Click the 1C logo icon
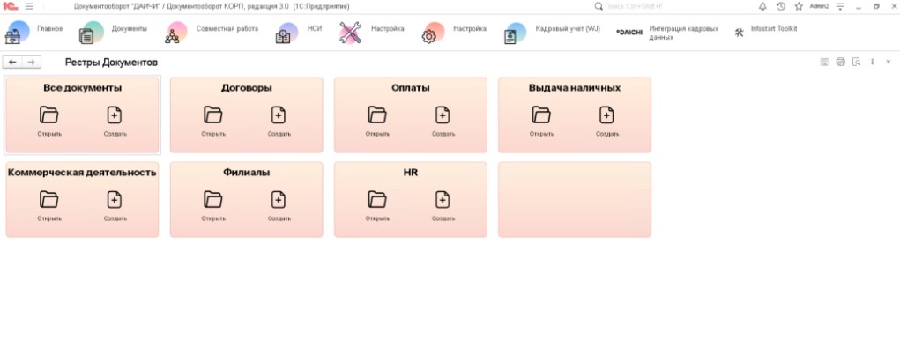The image size is (900, 355). 11,6
